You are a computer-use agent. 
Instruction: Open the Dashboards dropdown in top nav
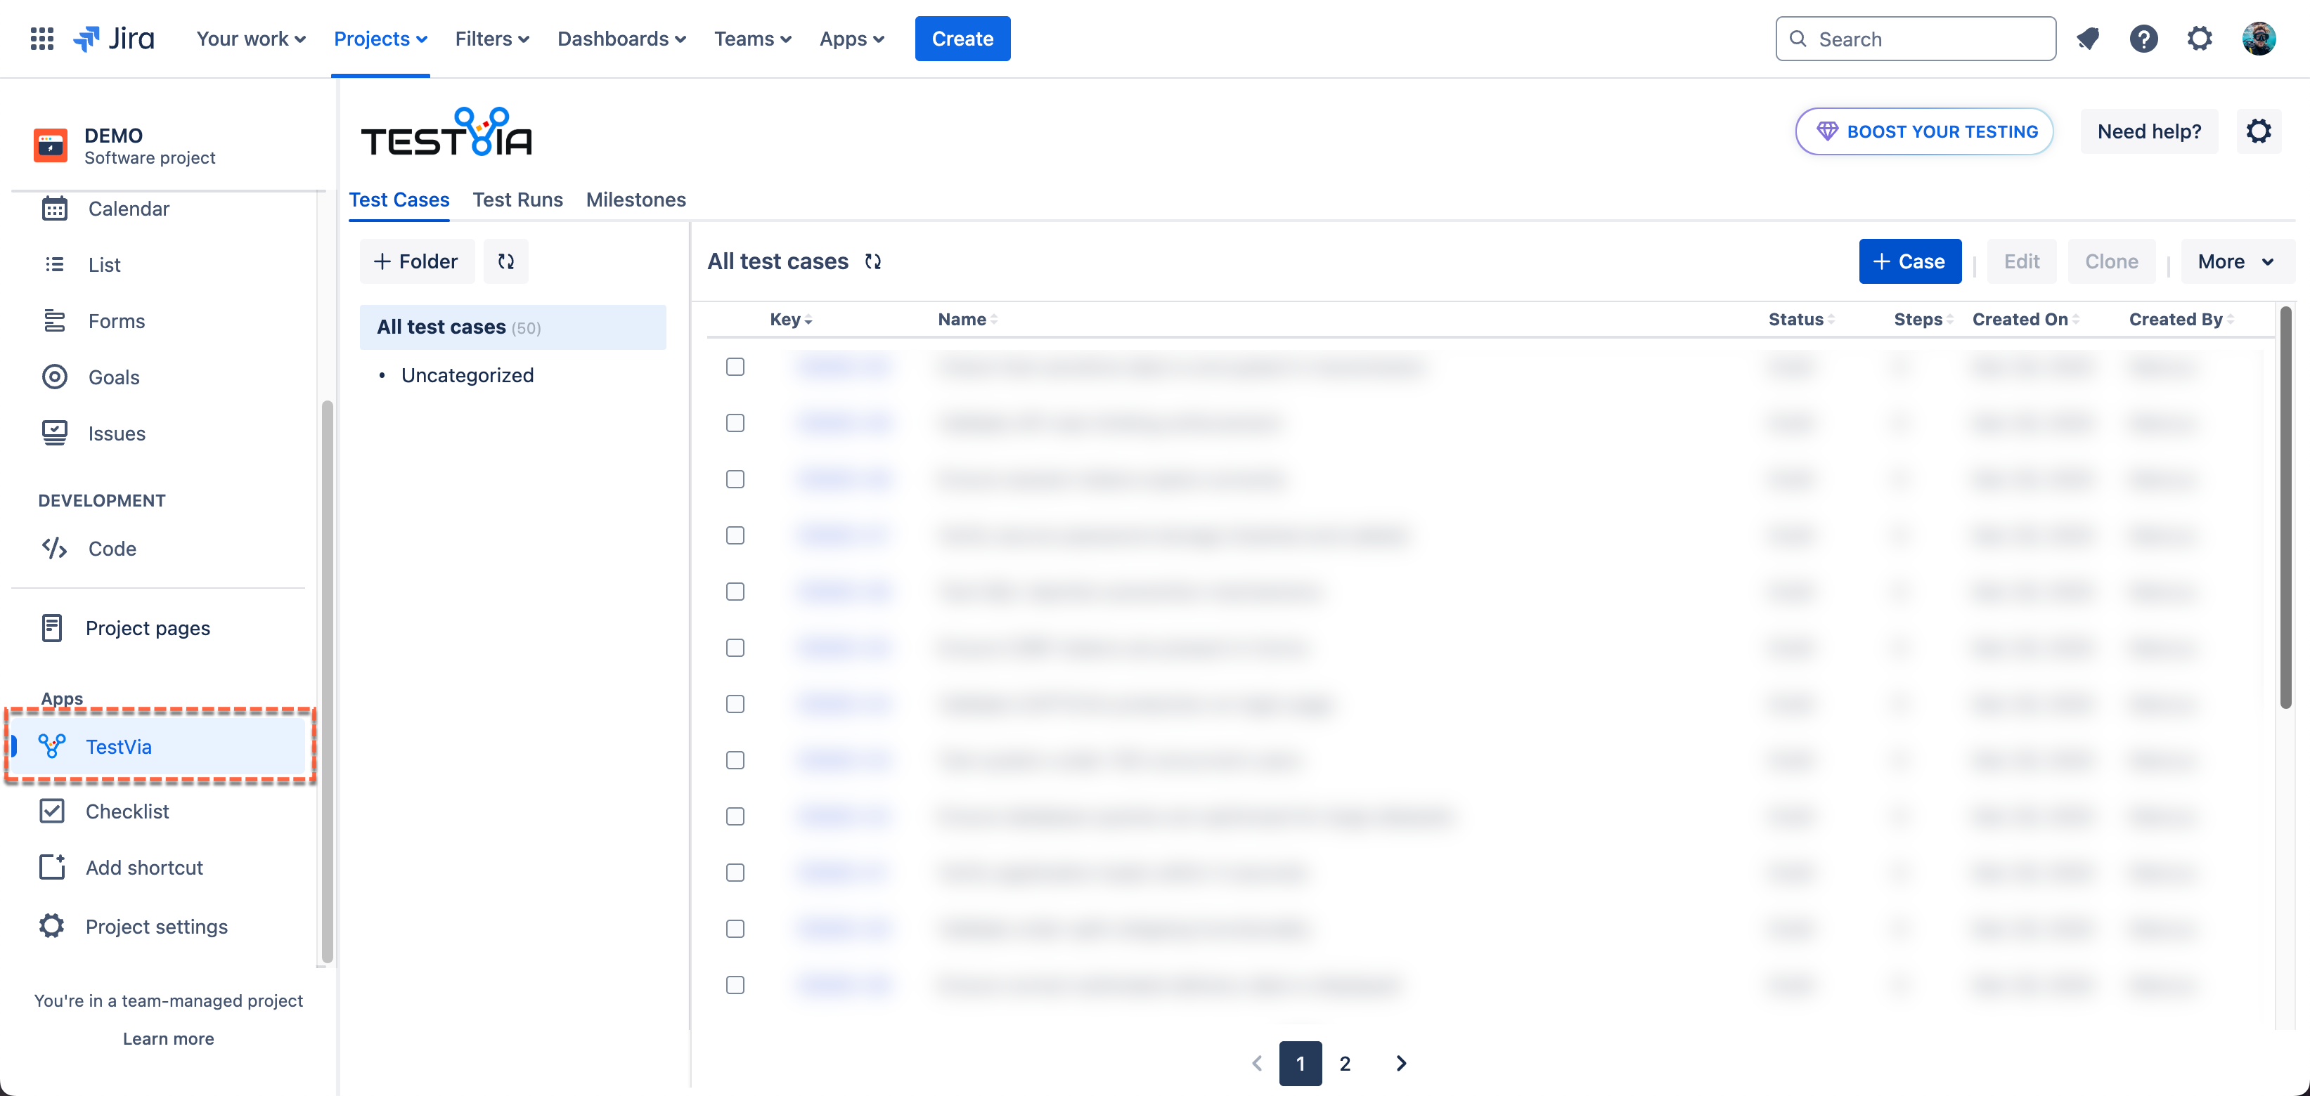point(621,39)
